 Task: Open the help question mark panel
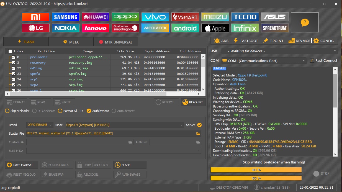305,22
